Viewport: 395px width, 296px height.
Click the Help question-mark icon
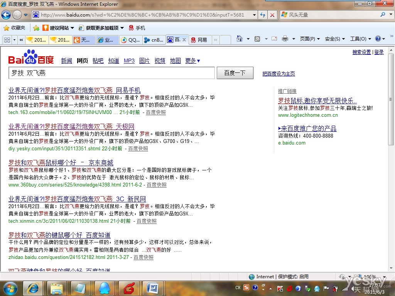click(x=378, y=39)
